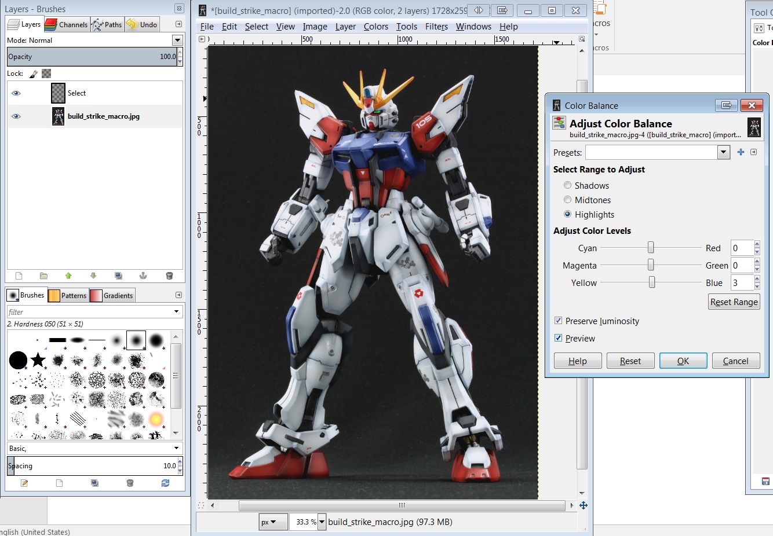Delete the selected brush
773x536 pixels.
tap(130, 483)
